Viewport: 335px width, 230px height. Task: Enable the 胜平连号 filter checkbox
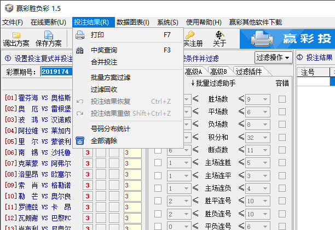click(158, 201)
